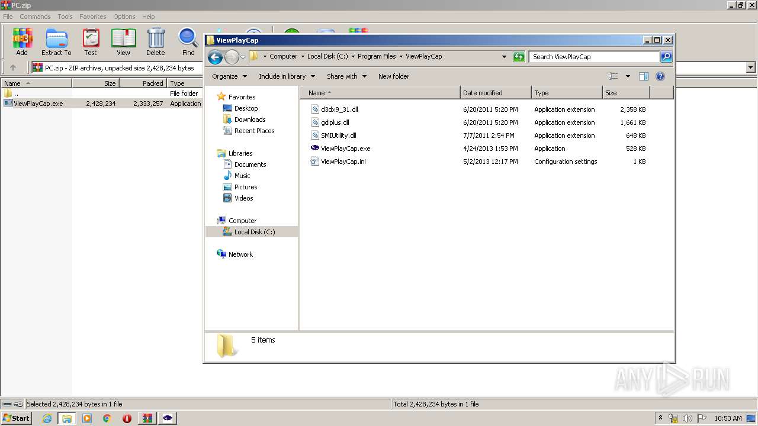Image resolution: width=758 pixels, height=426 pixels.
Task: Change the view with the view icon
Action: coord(614,76)
